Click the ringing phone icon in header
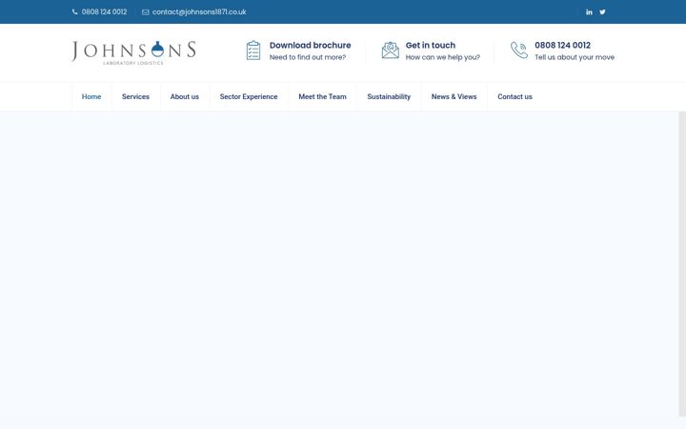This screenshot has width=686, height=429. (x=519, y=50)
